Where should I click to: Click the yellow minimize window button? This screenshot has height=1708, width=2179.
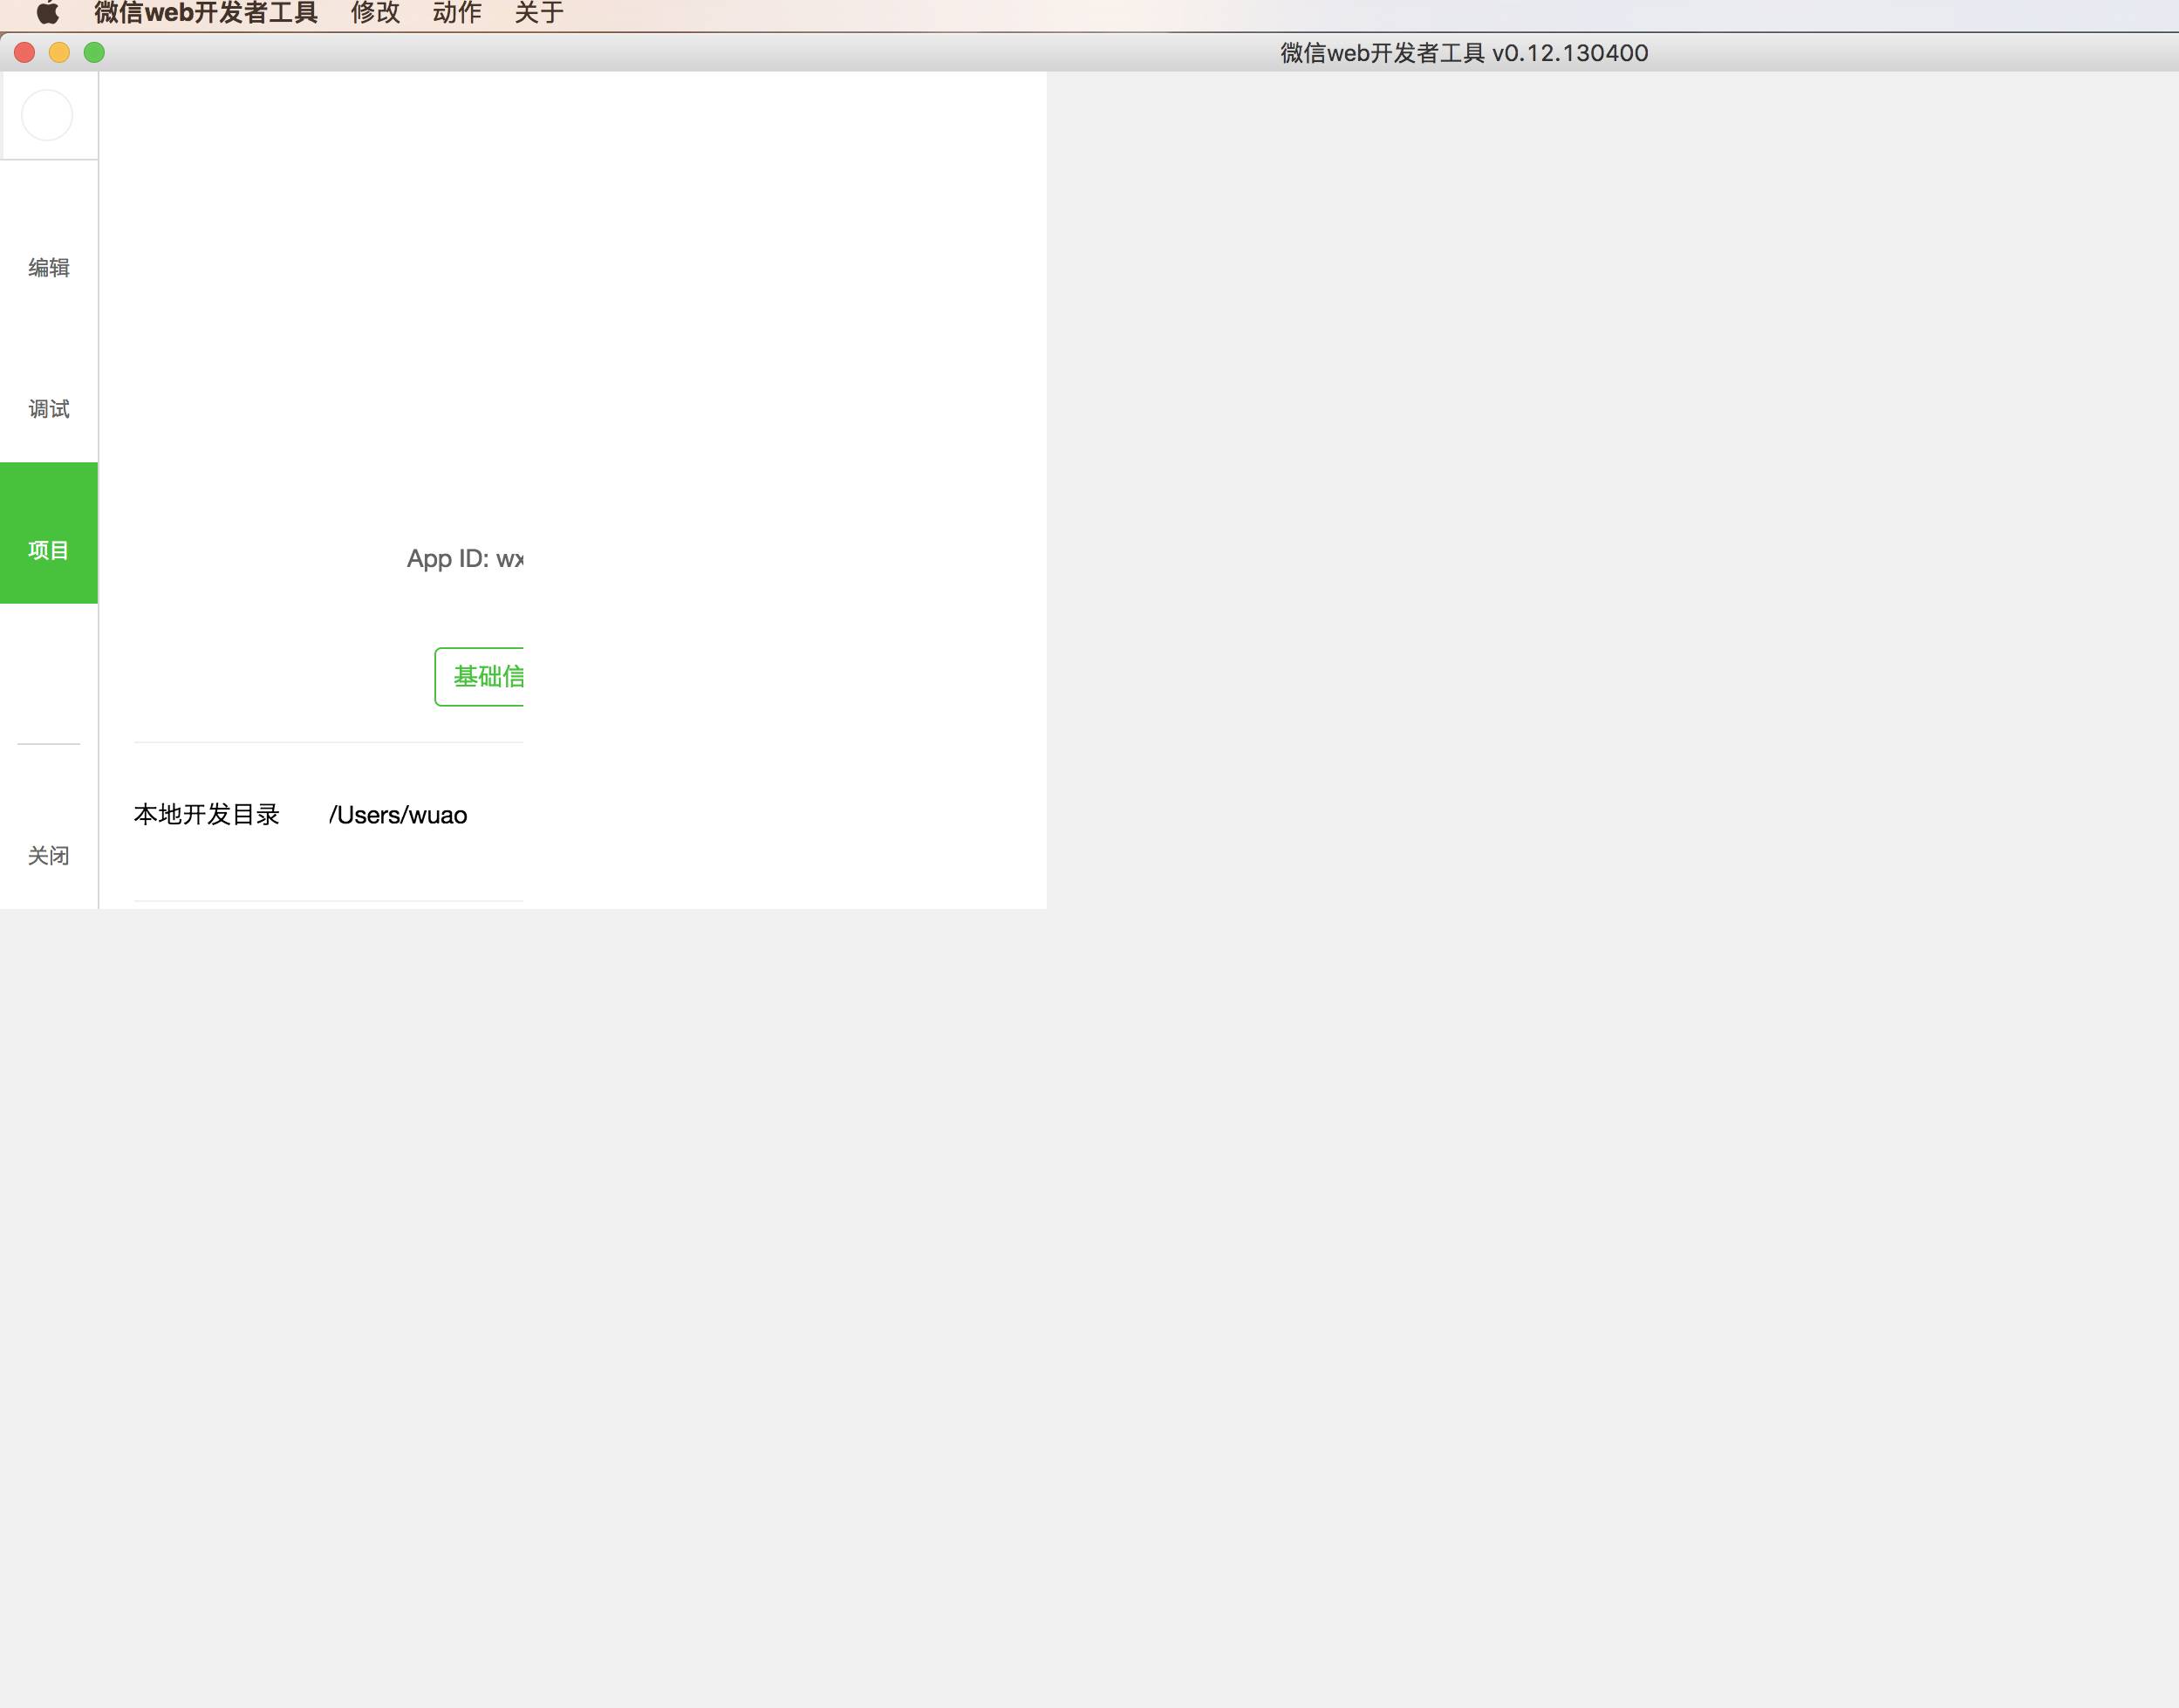click(59, 53)
